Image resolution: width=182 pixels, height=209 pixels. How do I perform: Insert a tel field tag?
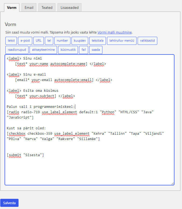(x=49, y=41)
